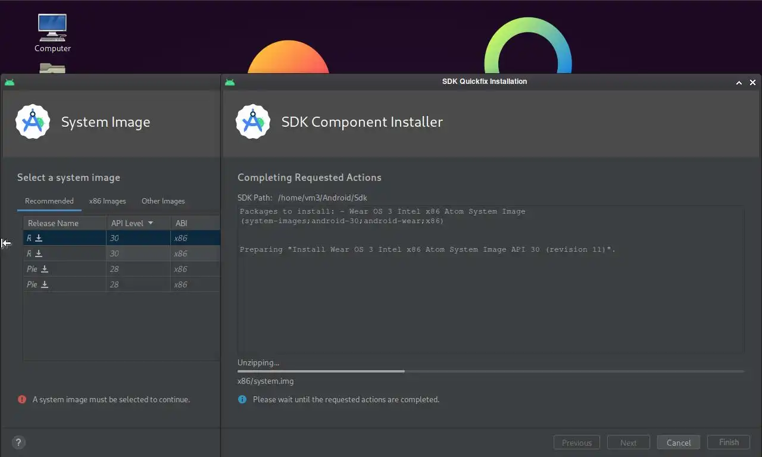The image size is (762, 457).
Task: Download the first R API 30 image
Action: (x=39, y=238)
